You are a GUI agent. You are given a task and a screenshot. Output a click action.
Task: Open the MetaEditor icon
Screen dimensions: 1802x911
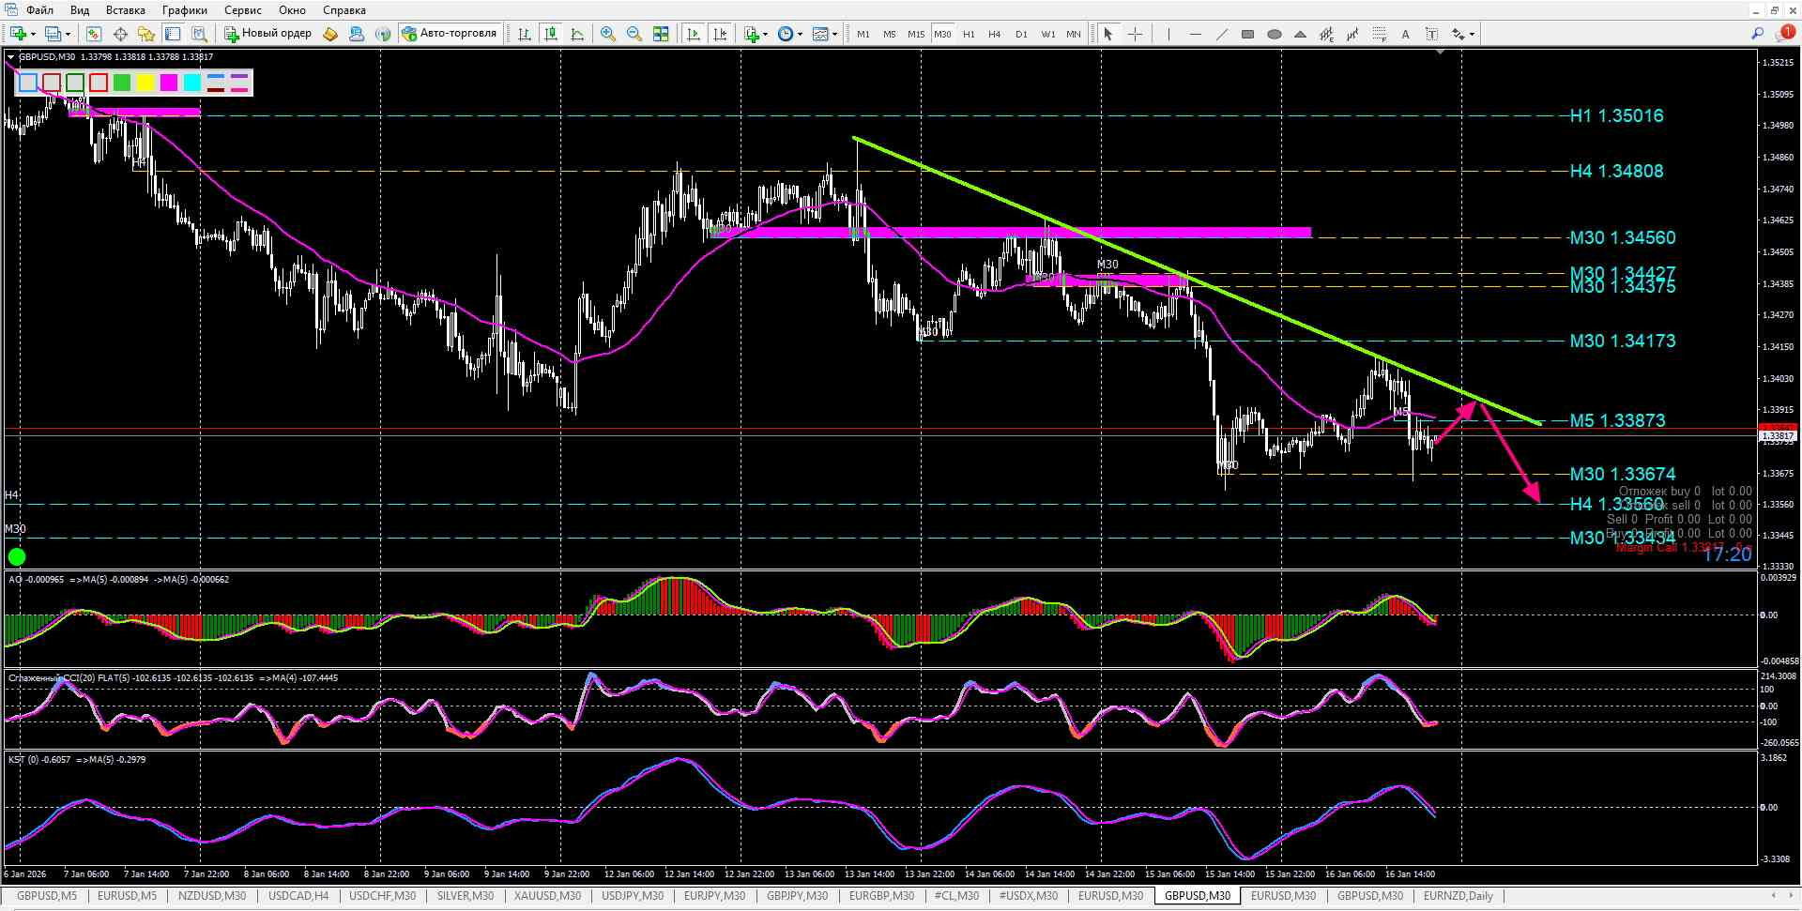tap(329, 34)
